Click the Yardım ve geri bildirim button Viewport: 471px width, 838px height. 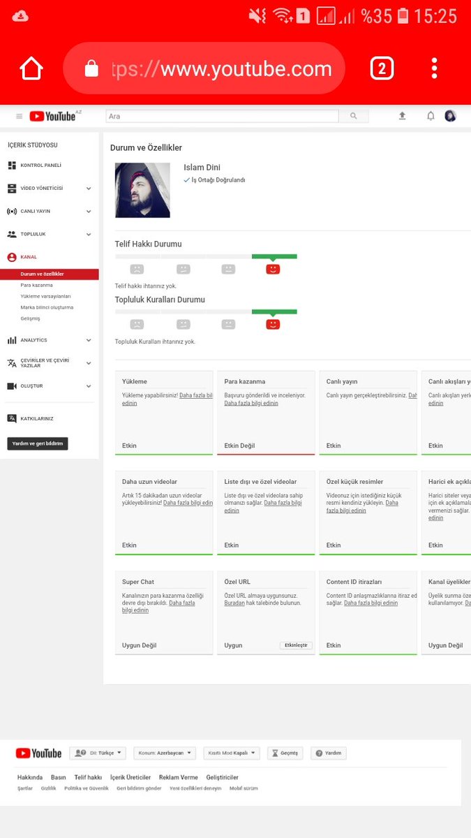click(x=38, y=443)
